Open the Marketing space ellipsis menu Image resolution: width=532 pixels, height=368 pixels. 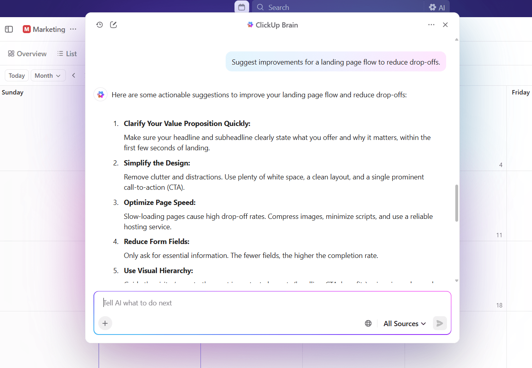click(x=73, y=29)
